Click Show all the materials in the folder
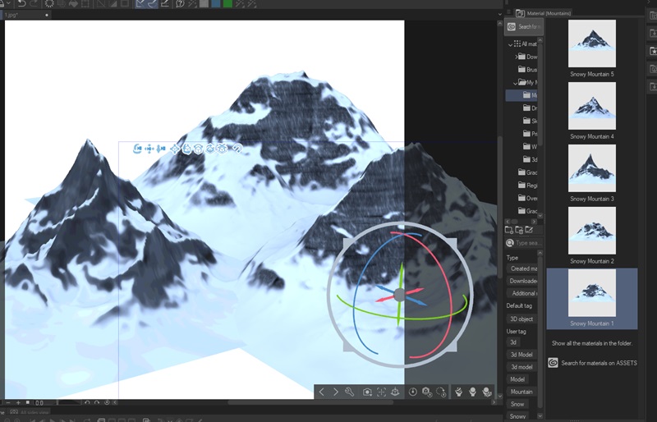The image size is (657, 422). point(591,343)
